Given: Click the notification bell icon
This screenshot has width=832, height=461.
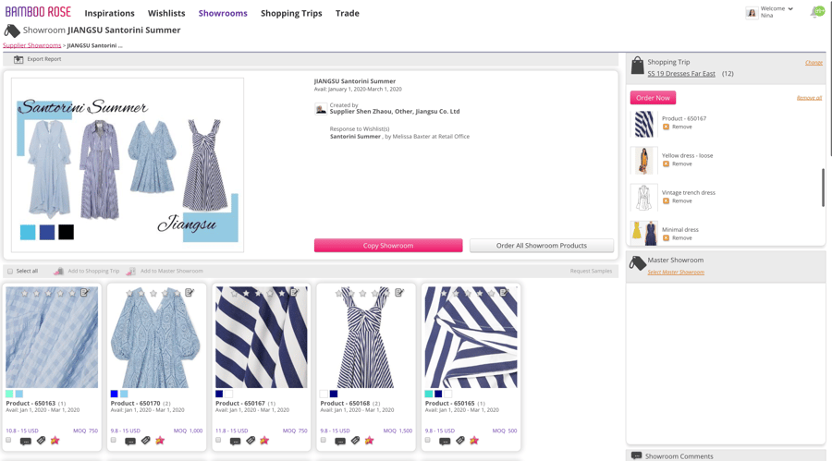Looking at the screenshot, I should tap(816, 13).
